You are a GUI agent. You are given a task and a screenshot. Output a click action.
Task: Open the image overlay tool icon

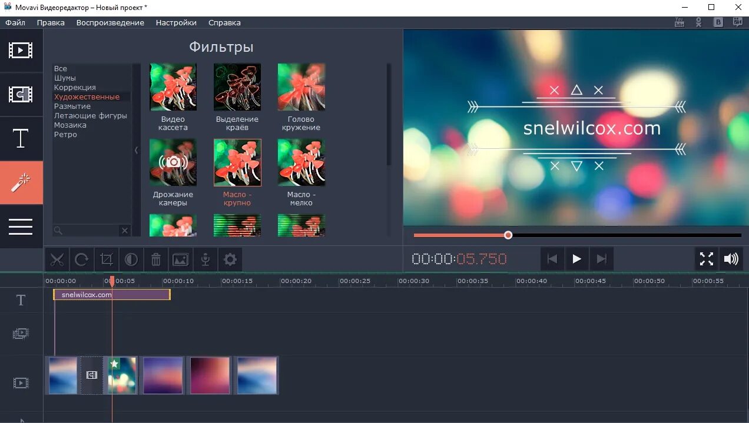point(181,259)
